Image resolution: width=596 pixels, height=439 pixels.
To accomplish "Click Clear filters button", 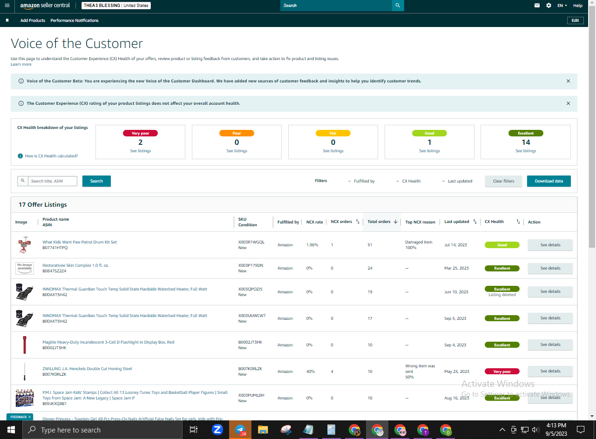I will coord(504,181).
